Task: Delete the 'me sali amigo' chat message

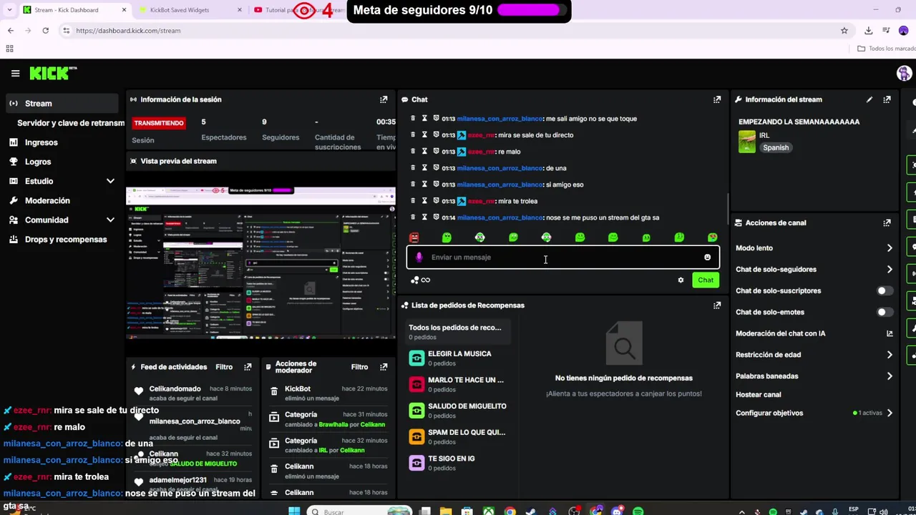Action: [413, 119]
